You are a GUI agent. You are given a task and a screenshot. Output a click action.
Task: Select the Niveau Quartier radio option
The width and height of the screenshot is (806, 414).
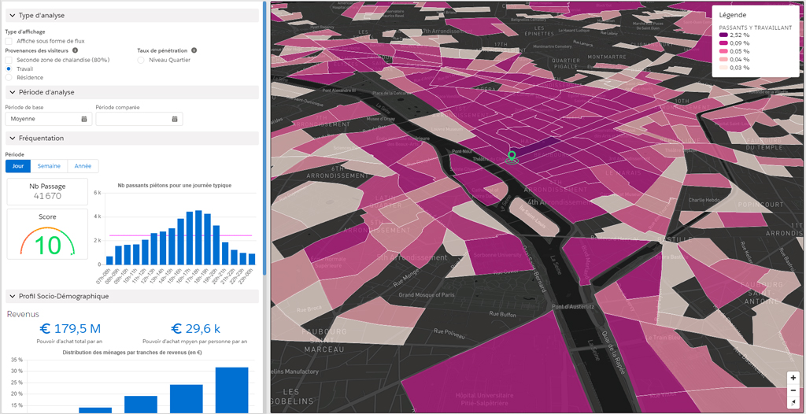coord(141,60)
